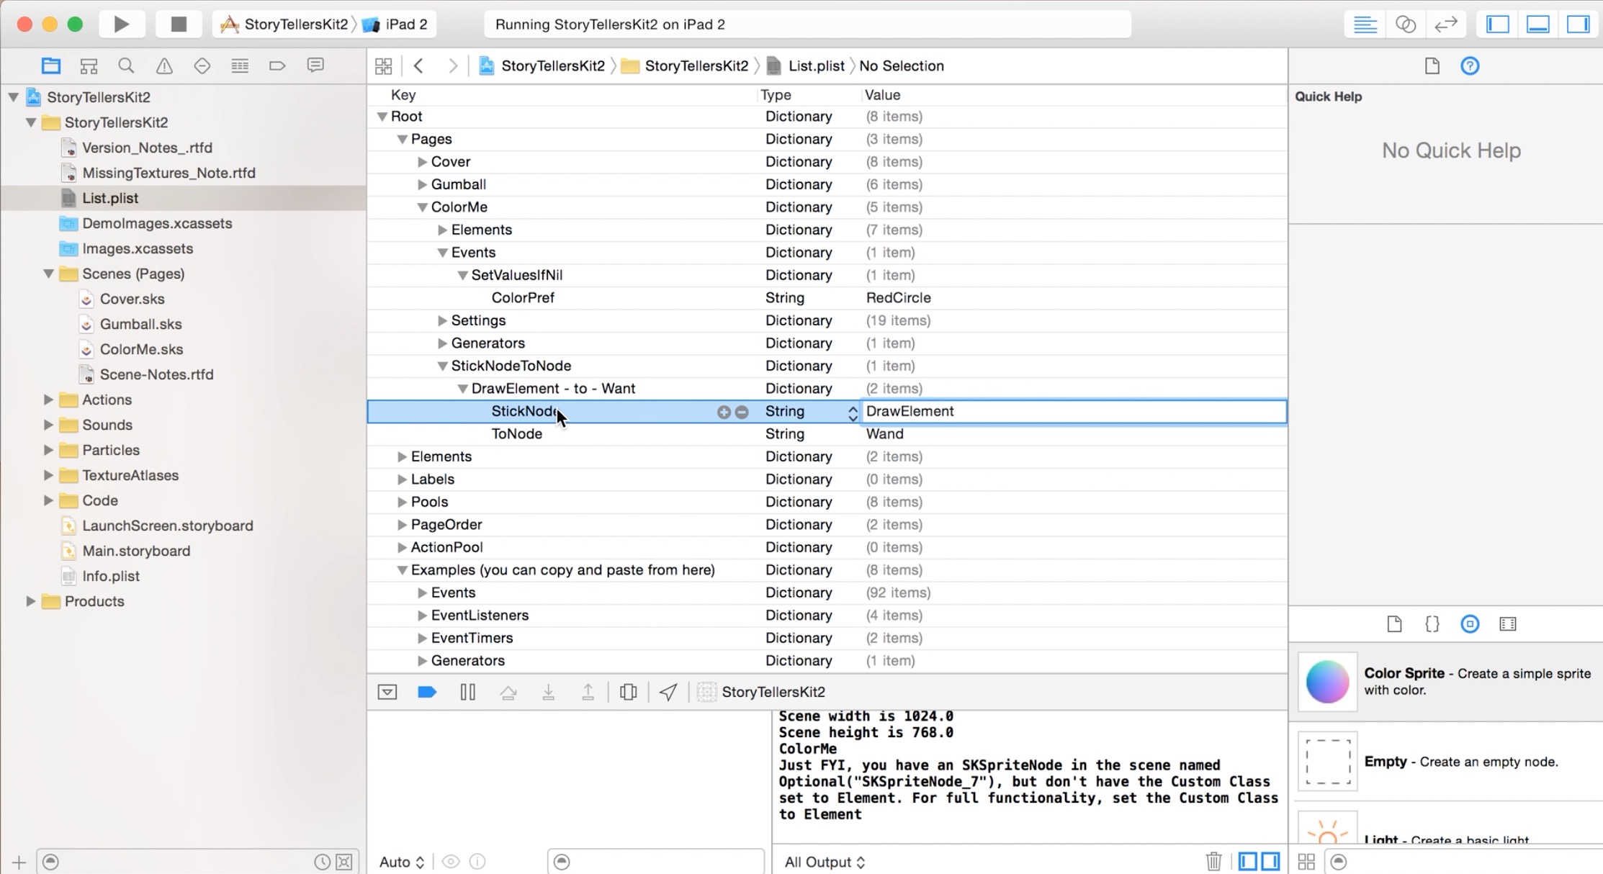Pause program execution in debug bar
Viewport: 1603px width, 874px height.
pos(467,692)
